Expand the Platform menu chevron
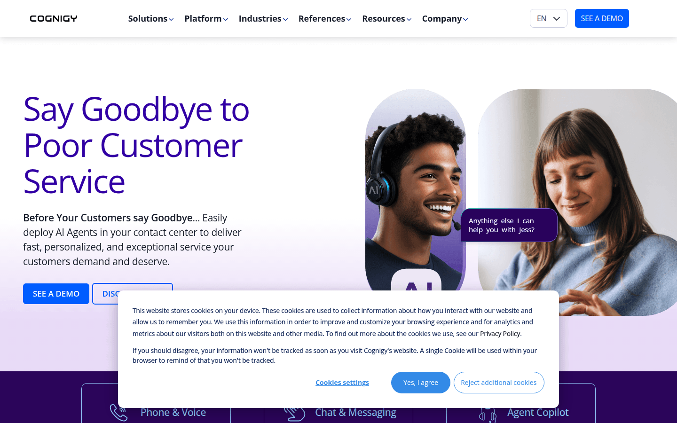 (226, 19)
